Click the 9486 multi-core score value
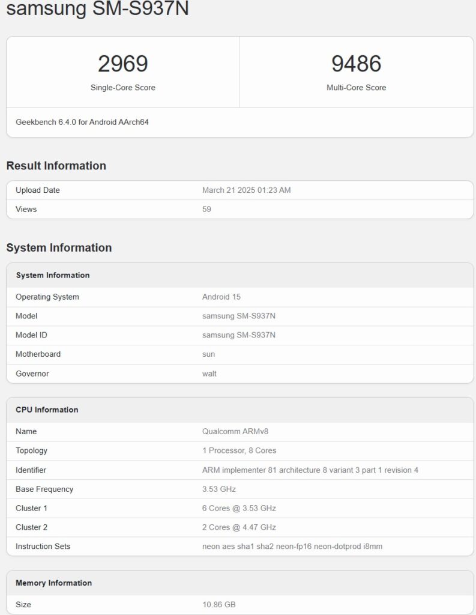The image size is (476, 615). [x=356, y=64]
